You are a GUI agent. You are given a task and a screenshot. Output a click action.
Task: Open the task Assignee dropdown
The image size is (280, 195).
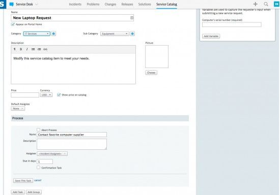[52, 154]
